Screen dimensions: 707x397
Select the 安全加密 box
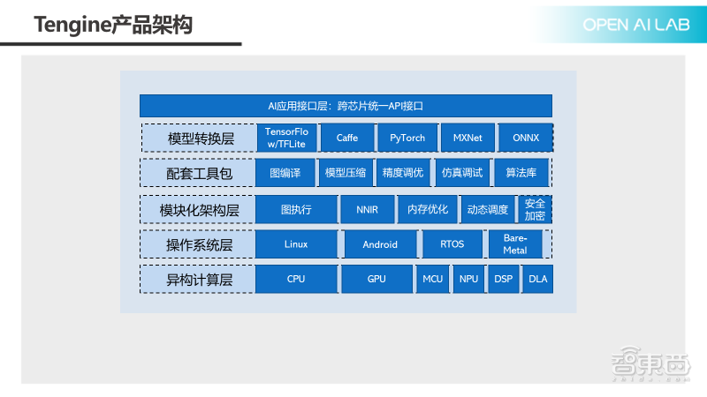(x=535, y=210)
